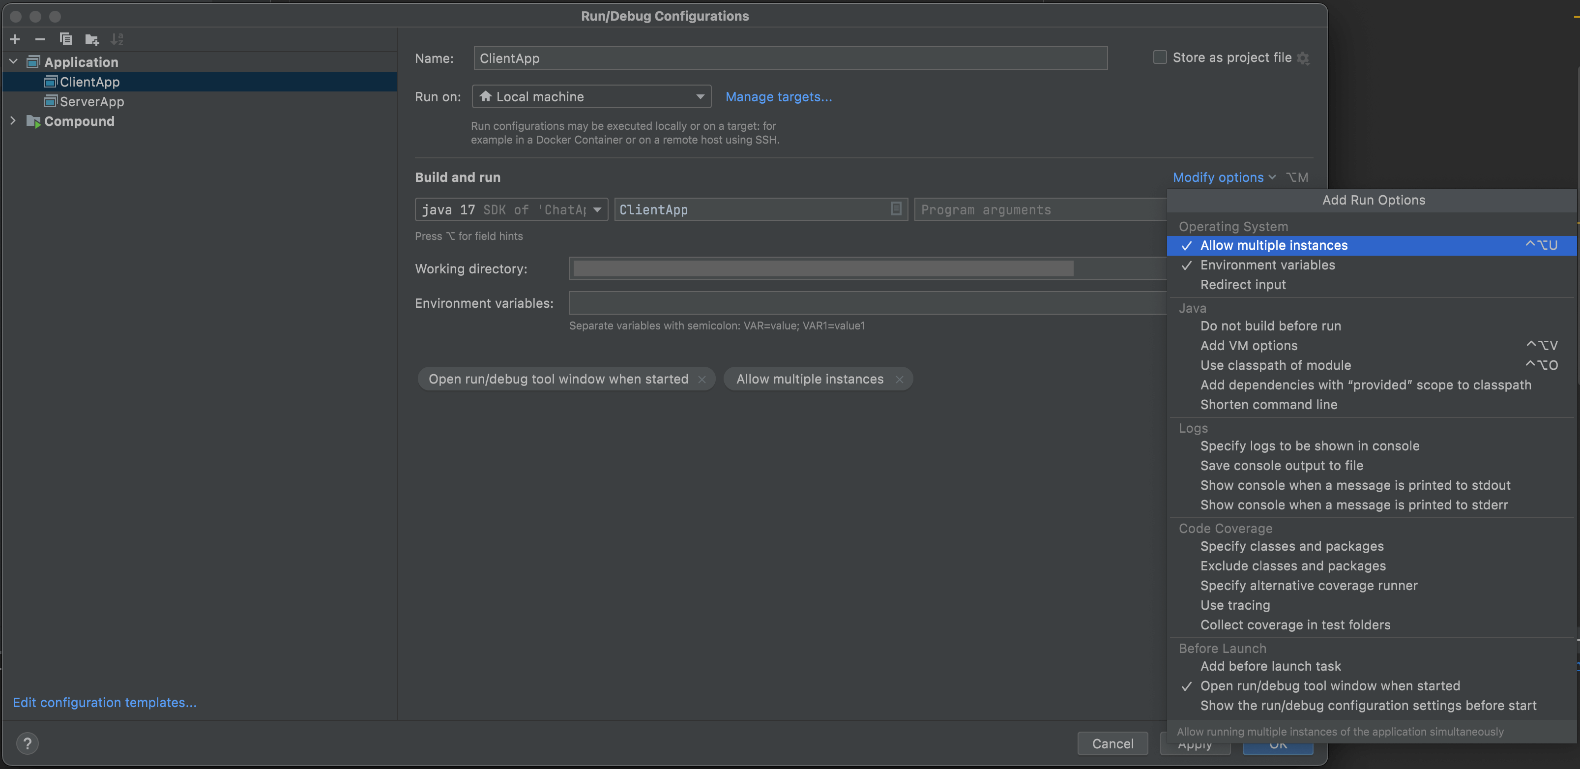Click Manage targets link
Screen dimensions: 1580x769
(x=778, y=96)
